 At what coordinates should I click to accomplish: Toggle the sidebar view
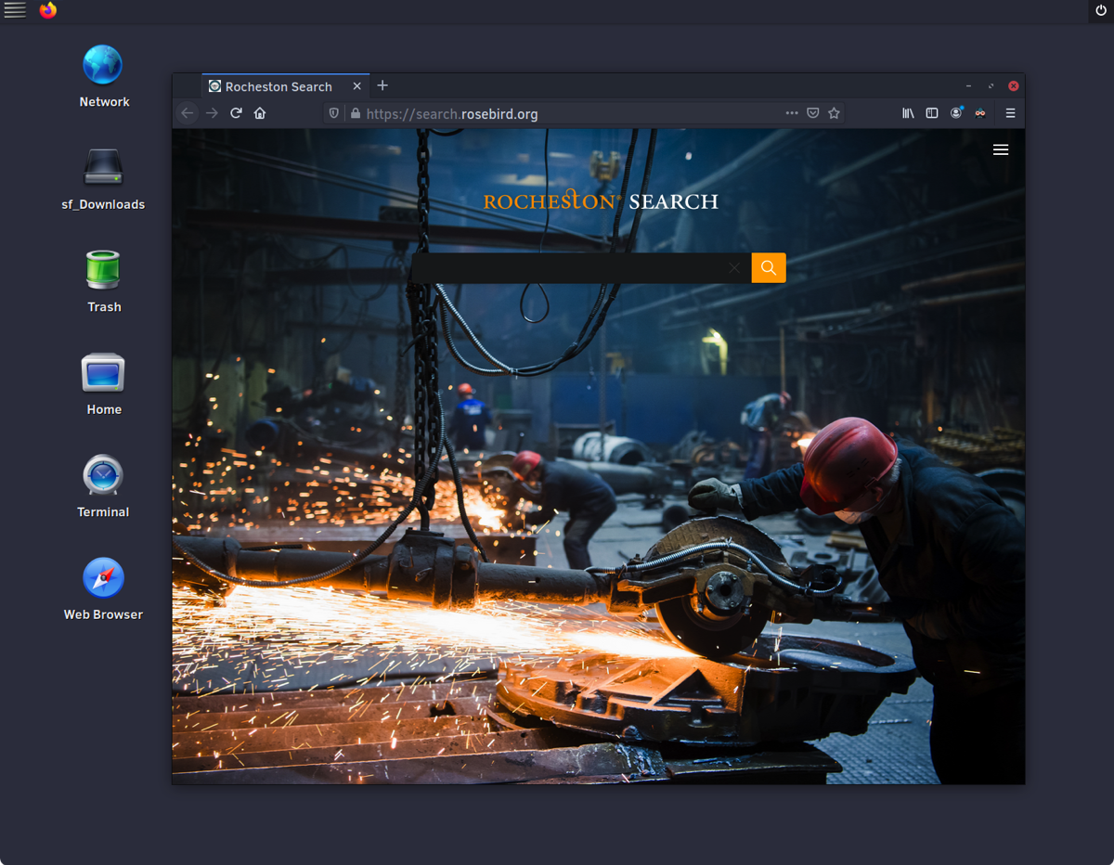pyautogui.click(x=931, y=113)
